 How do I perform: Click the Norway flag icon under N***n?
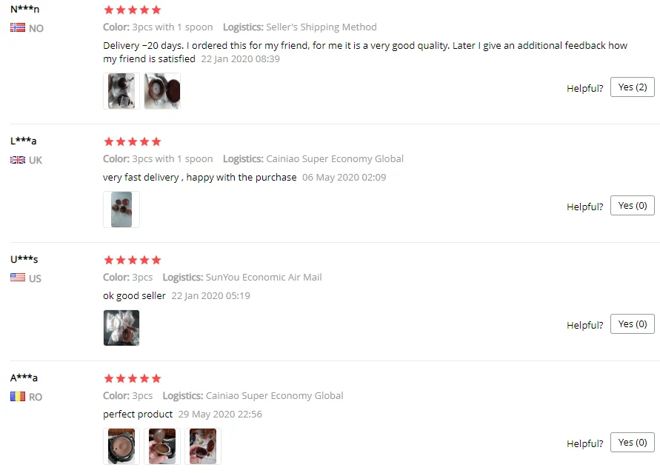(18, 27)
